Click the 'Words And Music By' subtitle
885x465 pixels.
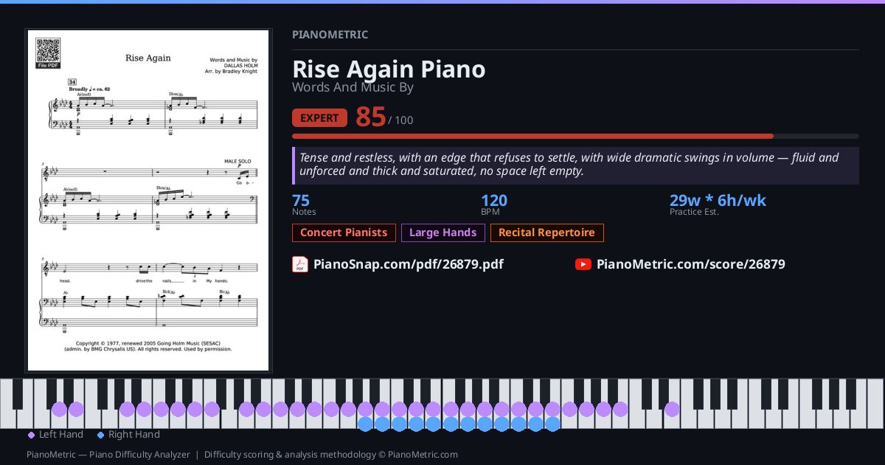click(353, 87)
